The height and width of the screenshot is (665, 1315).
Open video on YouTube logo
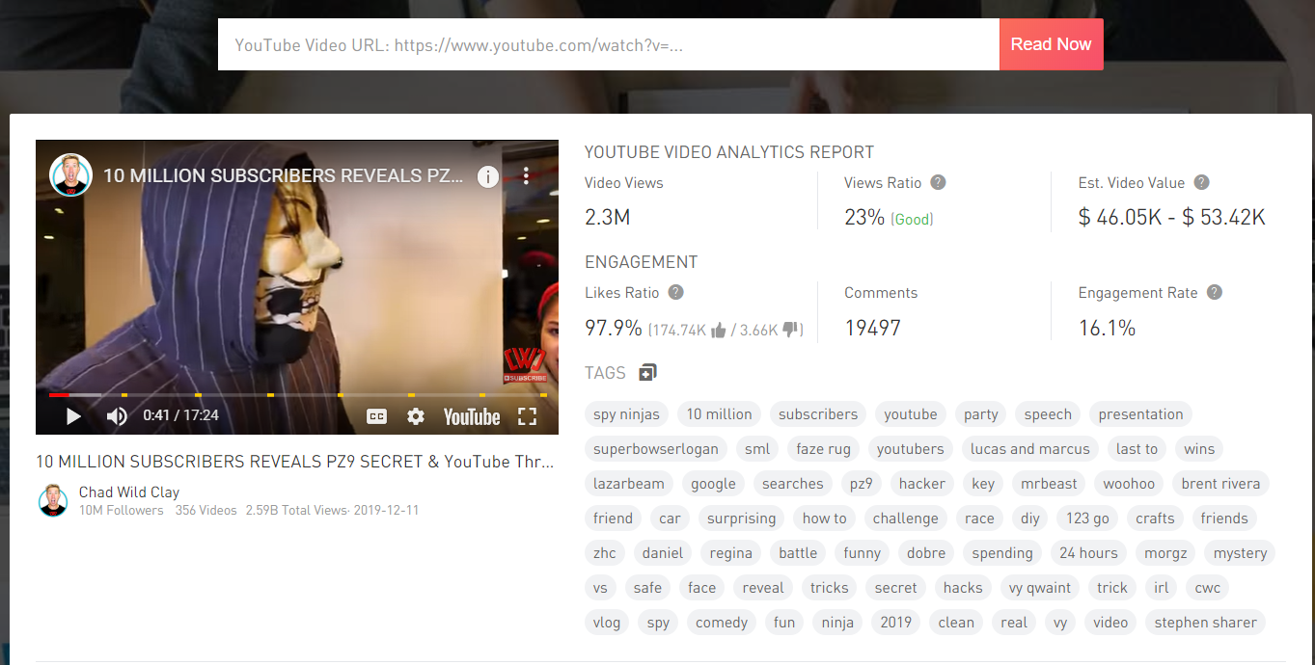[472, 416]
